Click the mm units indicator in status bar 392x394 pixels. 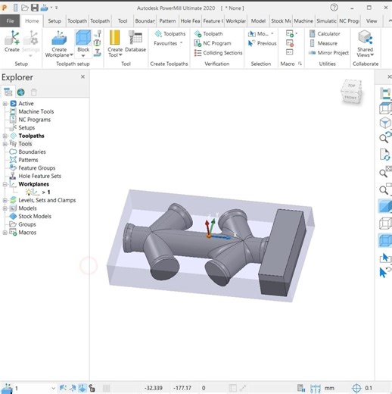click(329, 388)
